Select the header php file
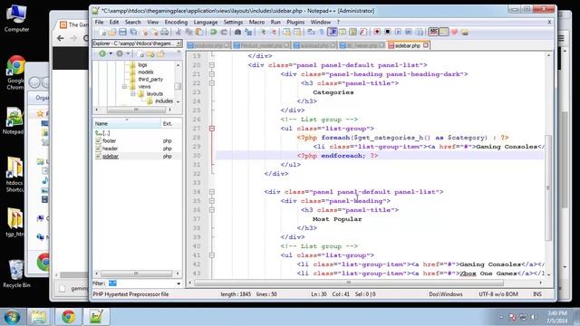The height and width of the screenshot is (326, 580). click(110, 149)
